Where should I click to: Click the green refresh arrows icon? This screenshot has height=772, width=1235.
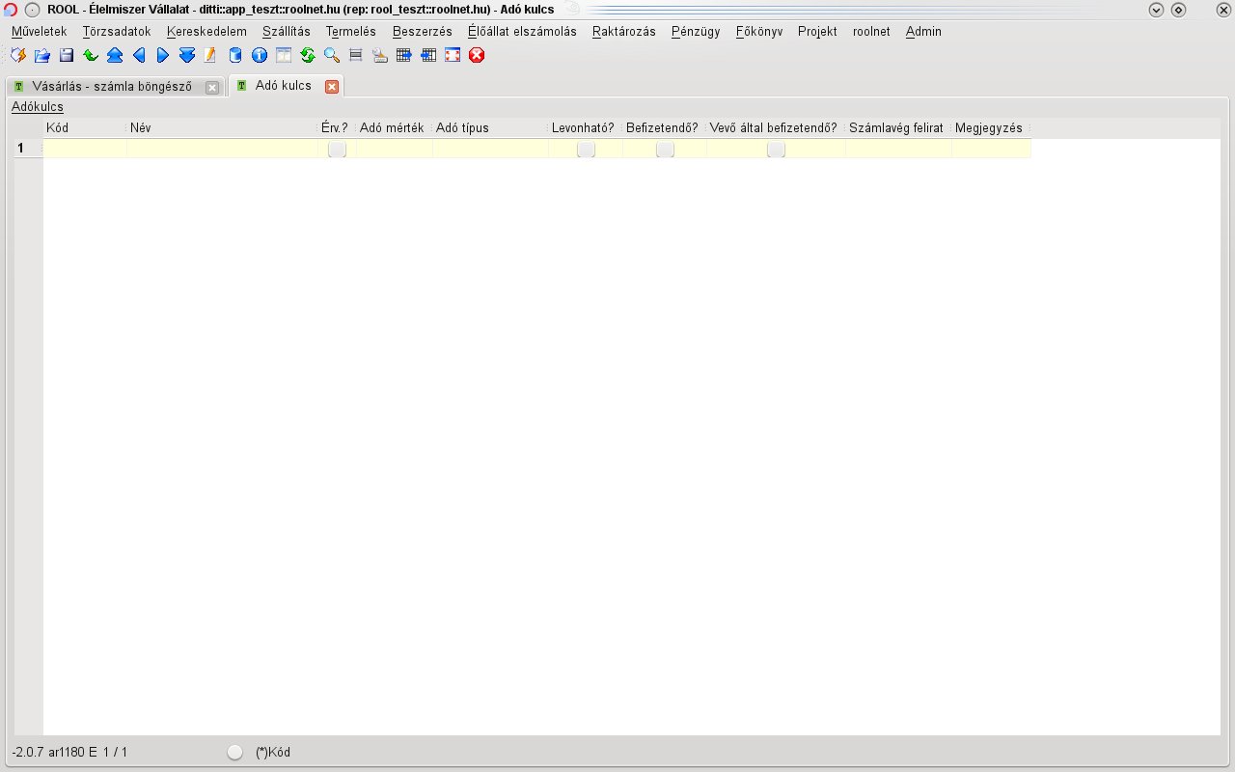coord(308,56)
